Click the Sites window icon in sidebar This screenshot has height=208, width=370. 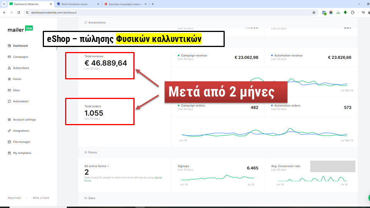[9, 90]
